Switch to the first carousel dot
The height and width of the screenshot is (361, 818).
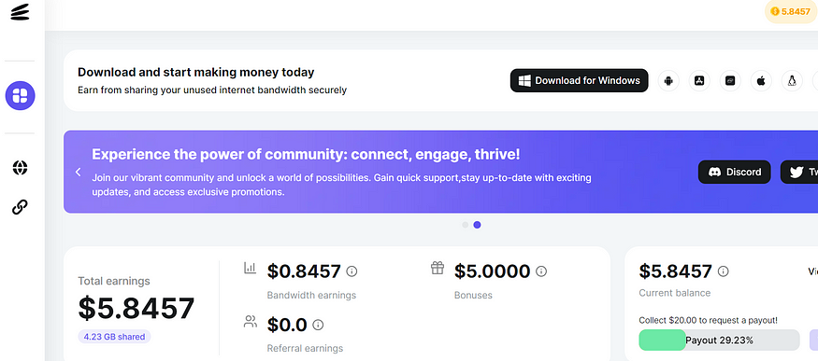(466, 225)
